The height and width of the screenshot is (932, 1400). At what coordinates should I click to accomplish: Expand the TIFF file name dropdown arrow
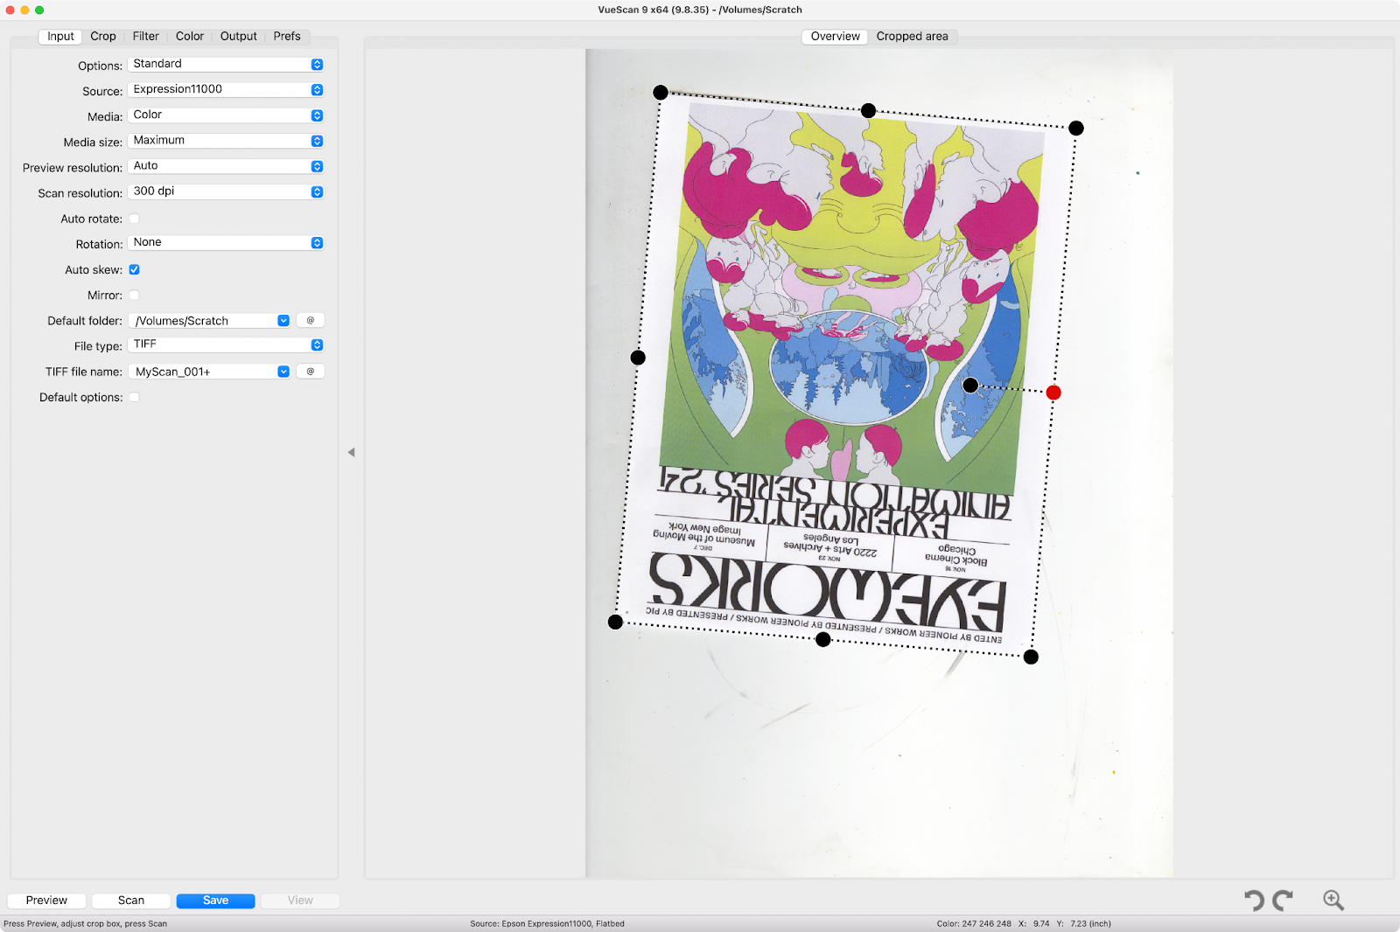(283, 372)
